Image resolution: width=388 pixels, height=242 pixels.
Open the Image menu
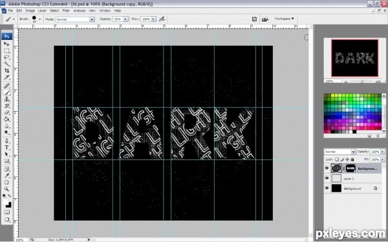pos(30,10)
